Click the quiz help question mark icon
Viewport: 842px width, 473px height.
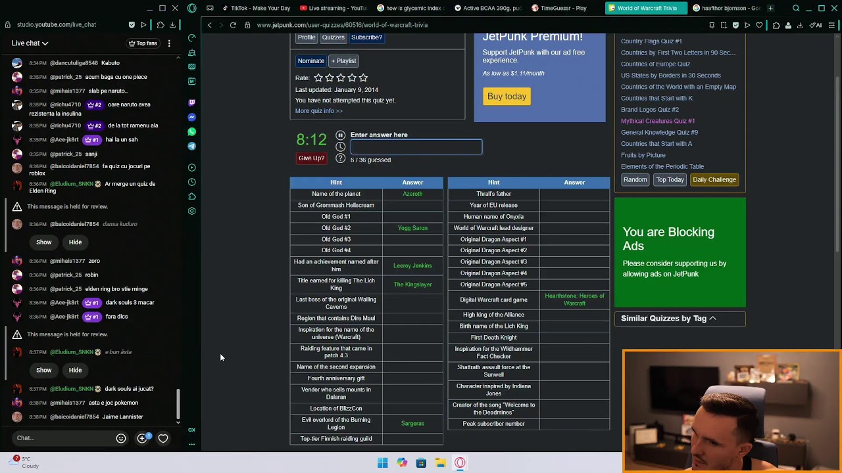340,158
